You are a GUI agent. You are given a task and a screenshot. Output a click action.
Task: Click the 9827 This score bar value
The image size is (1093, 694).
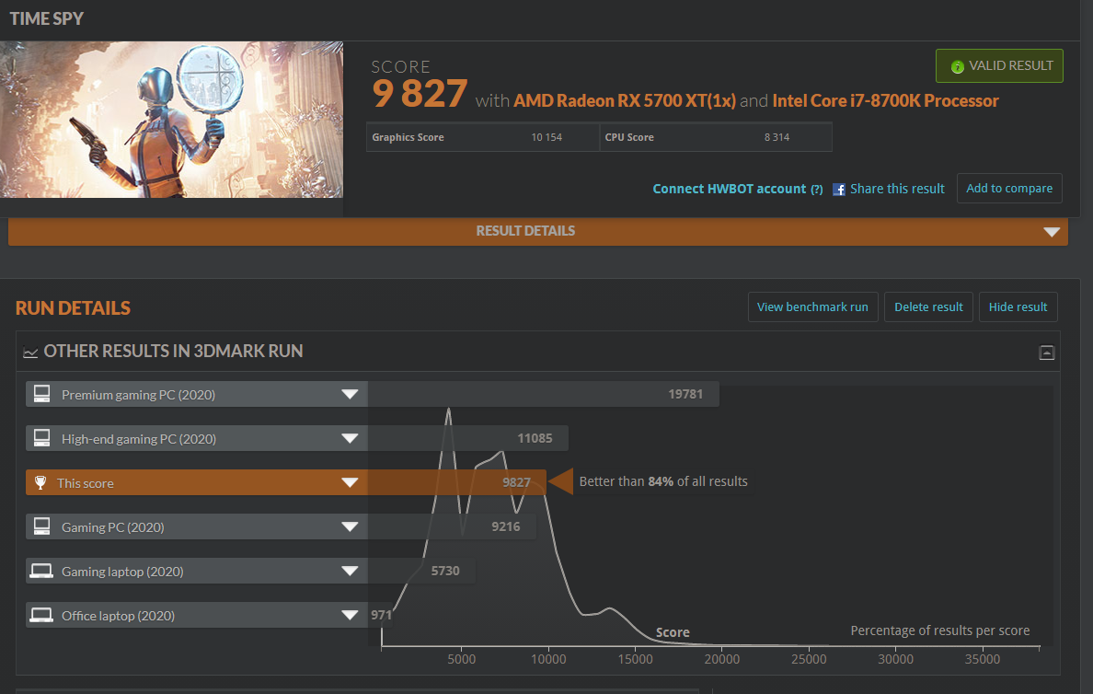click(516, 482)
